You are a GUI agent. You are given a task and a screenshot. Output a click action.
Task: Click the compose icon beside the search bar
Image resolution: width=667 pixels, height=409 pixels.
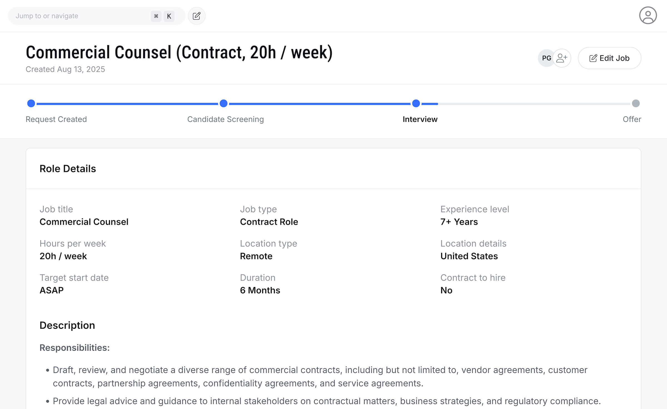pos(196,16)
